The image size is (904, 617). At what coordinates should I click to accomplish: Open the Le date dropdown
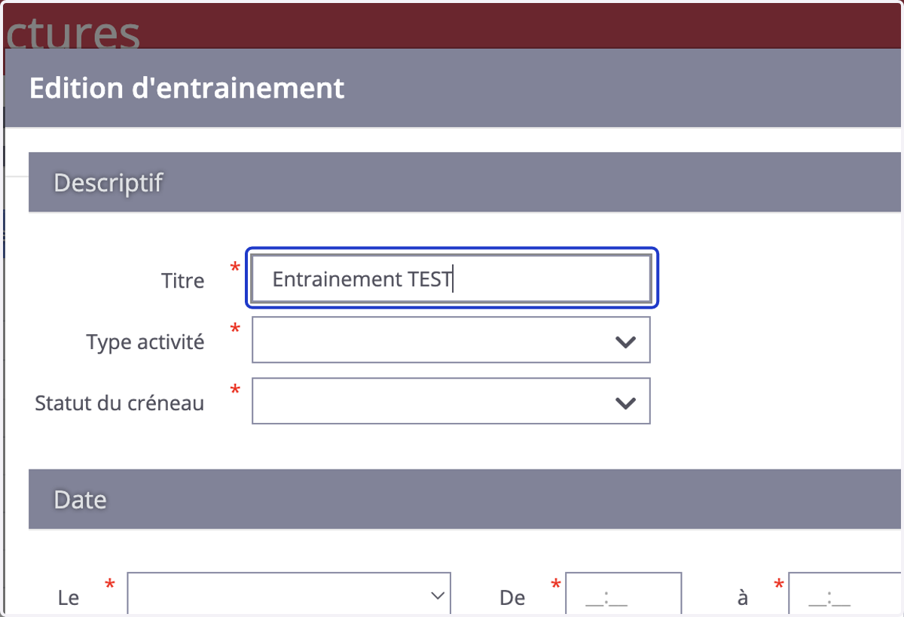coord(289,594)
